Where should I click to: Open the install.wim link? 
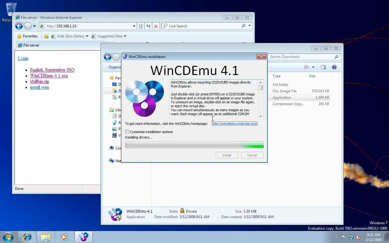[x=40, y=87]
